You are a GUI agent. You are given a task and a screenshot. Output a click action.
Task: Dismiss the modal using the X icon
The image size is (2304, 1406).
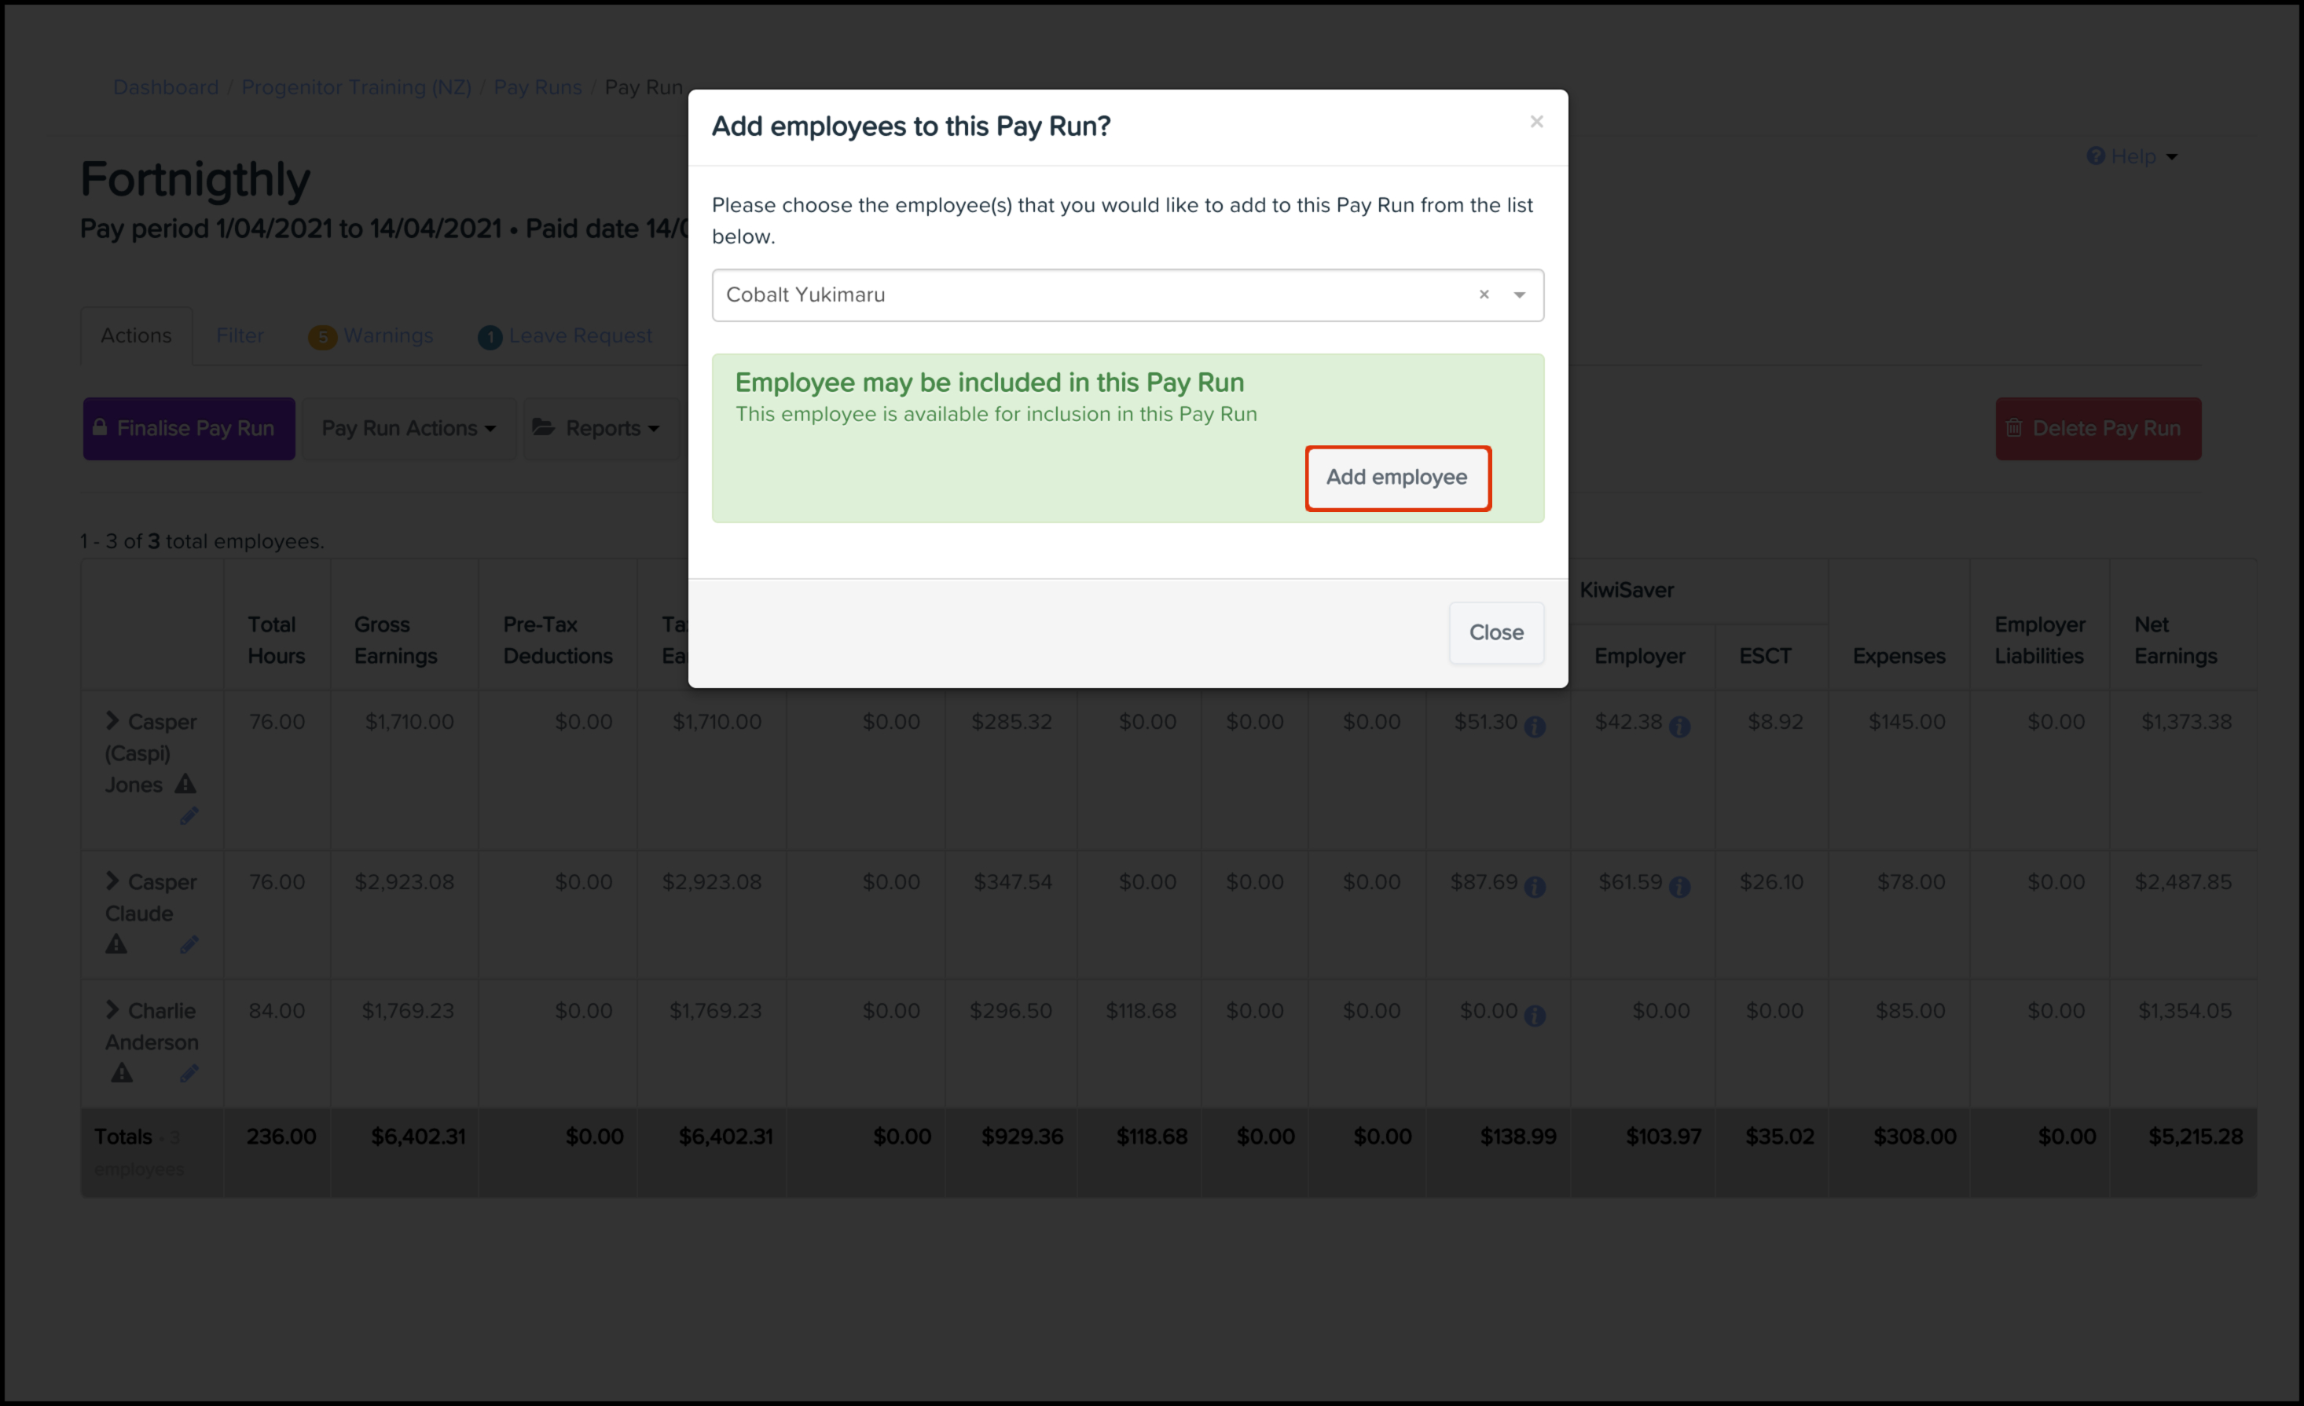pos(1535,122)
